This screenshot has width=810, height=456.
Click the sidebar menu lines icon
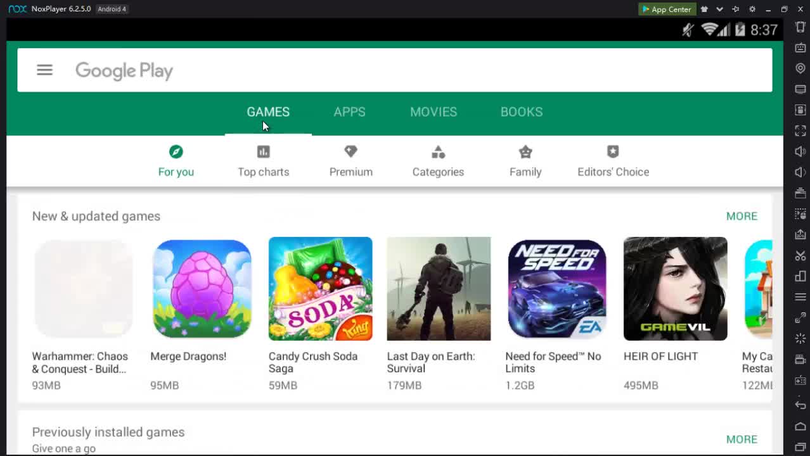tap(800, 297)
